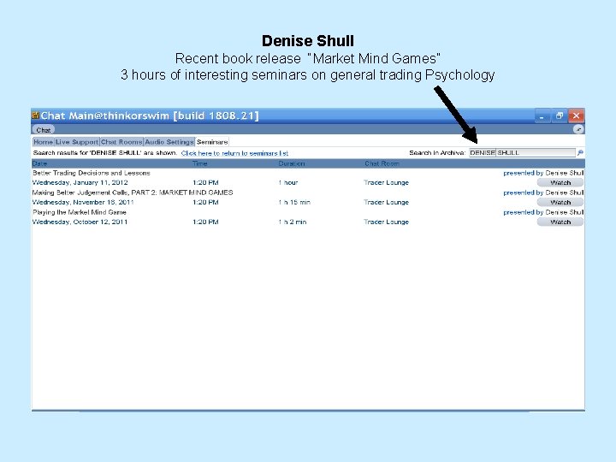The image size is (616, 462).
Task: Select the Seminars tab
Action: [x=212, y=142]
